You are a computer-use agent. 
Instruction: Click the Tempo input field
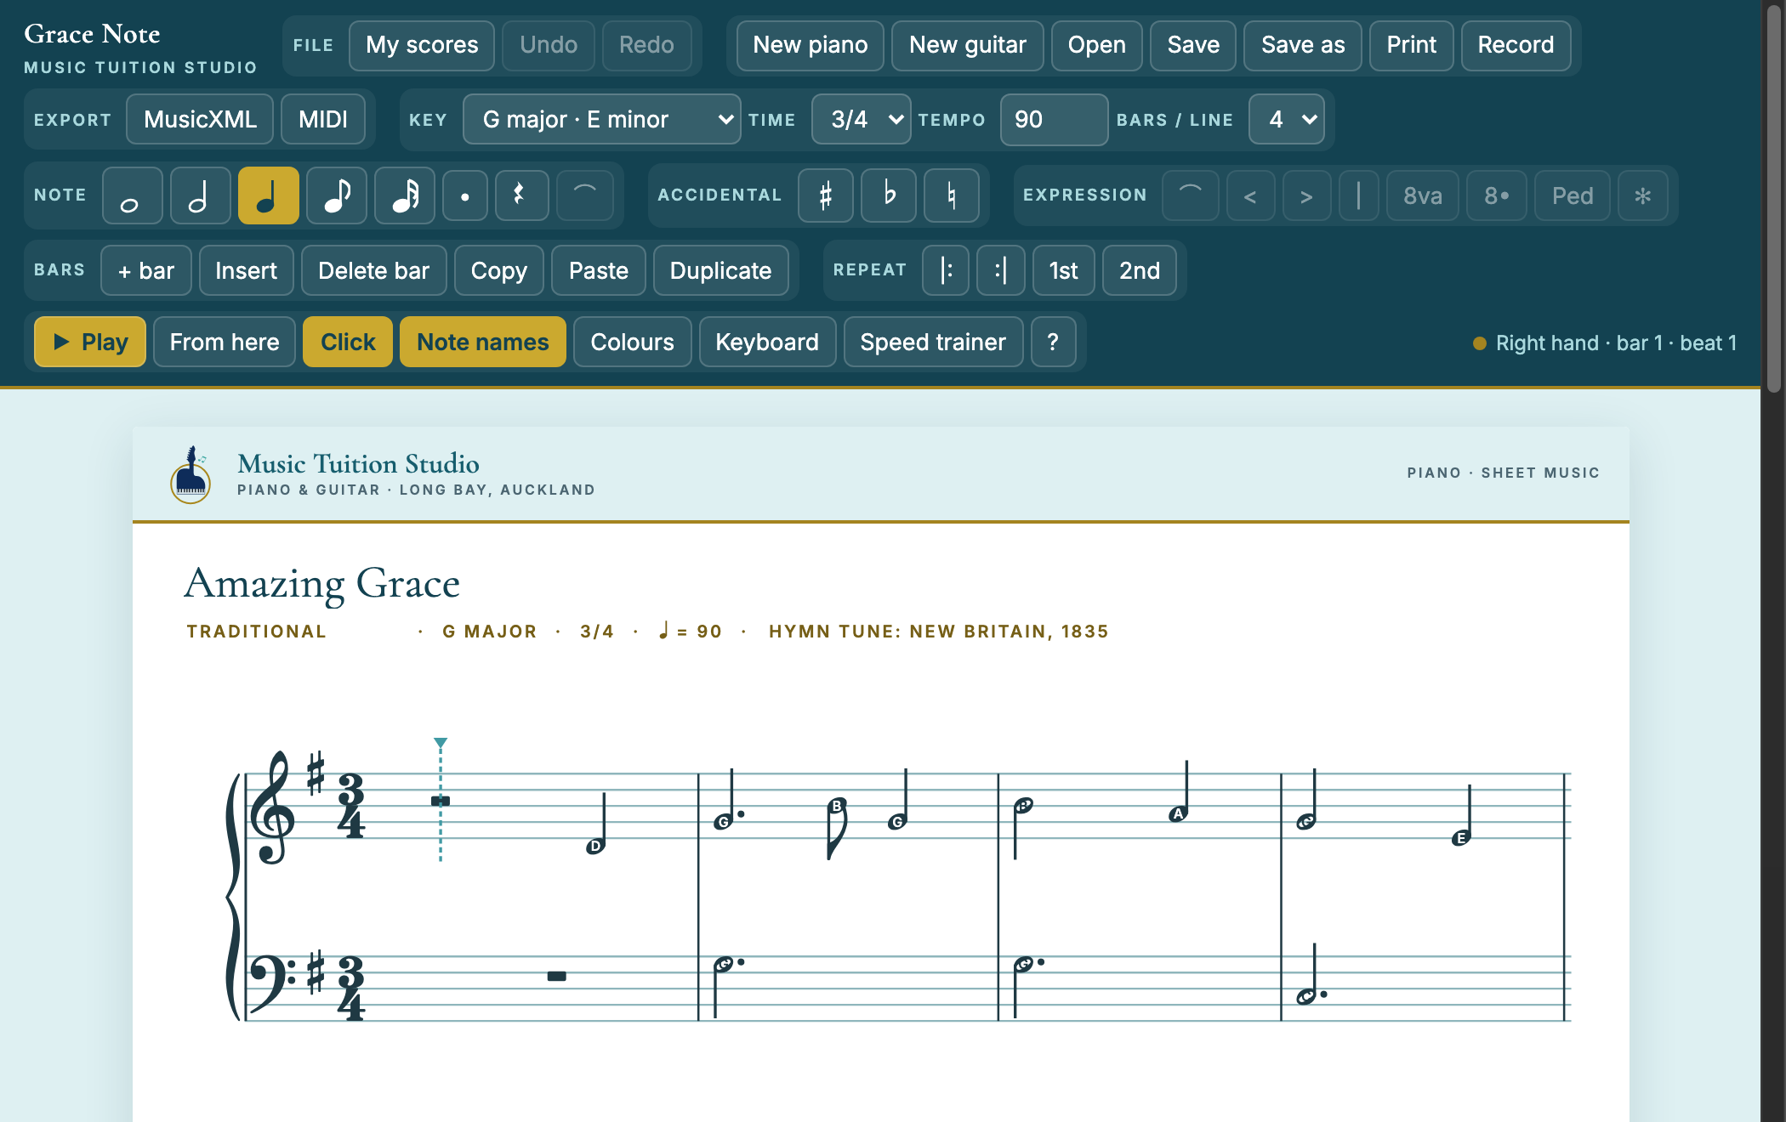(1054, 119)
